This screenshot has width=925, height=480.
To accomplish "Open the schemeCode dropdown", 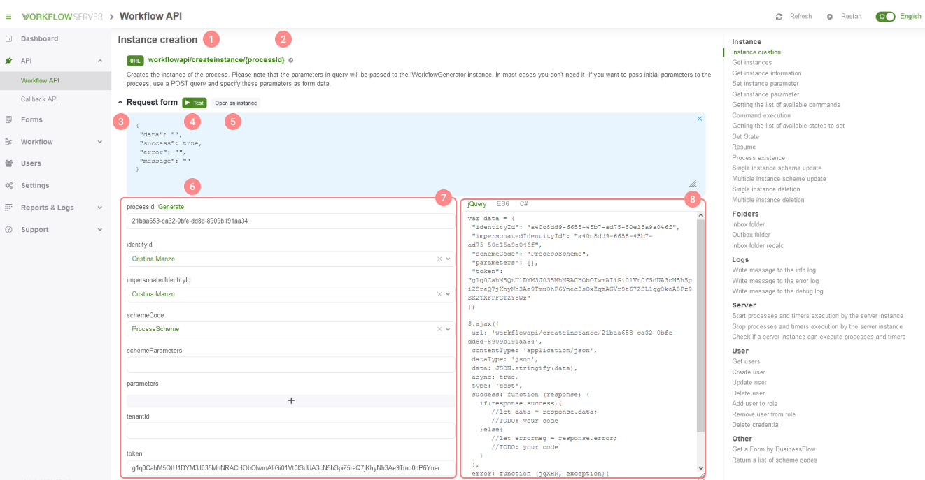I will click(x=449, y=329).
